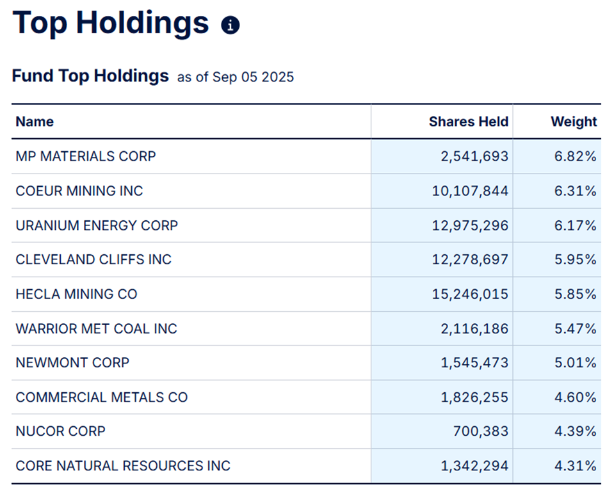Viewport: 605px width, 489px height.
Task: Click shares held value 2,541,693
Action: [x=474, y=156]
